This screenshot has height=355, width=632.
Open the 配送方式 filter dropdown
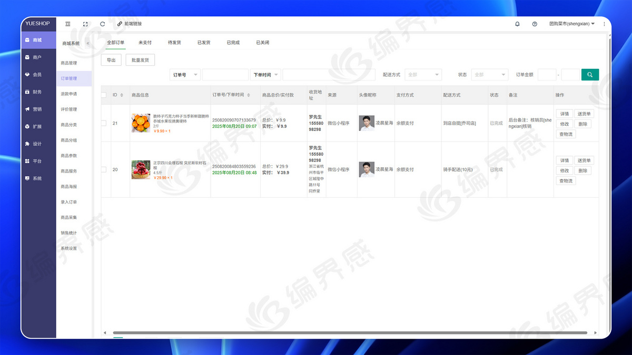click(423, 75)
